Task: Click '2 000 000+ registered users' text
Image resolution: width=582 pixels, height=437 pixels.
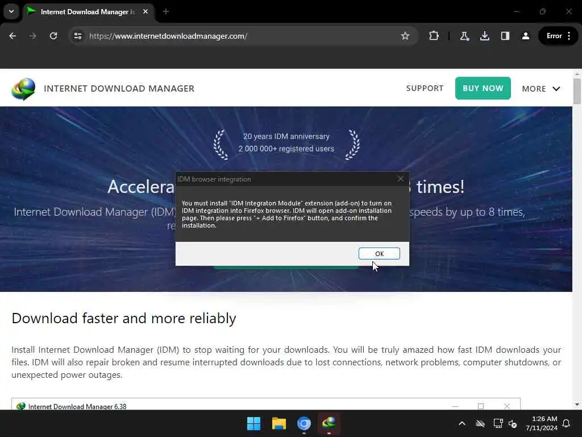Action: [x=286, y=149]
